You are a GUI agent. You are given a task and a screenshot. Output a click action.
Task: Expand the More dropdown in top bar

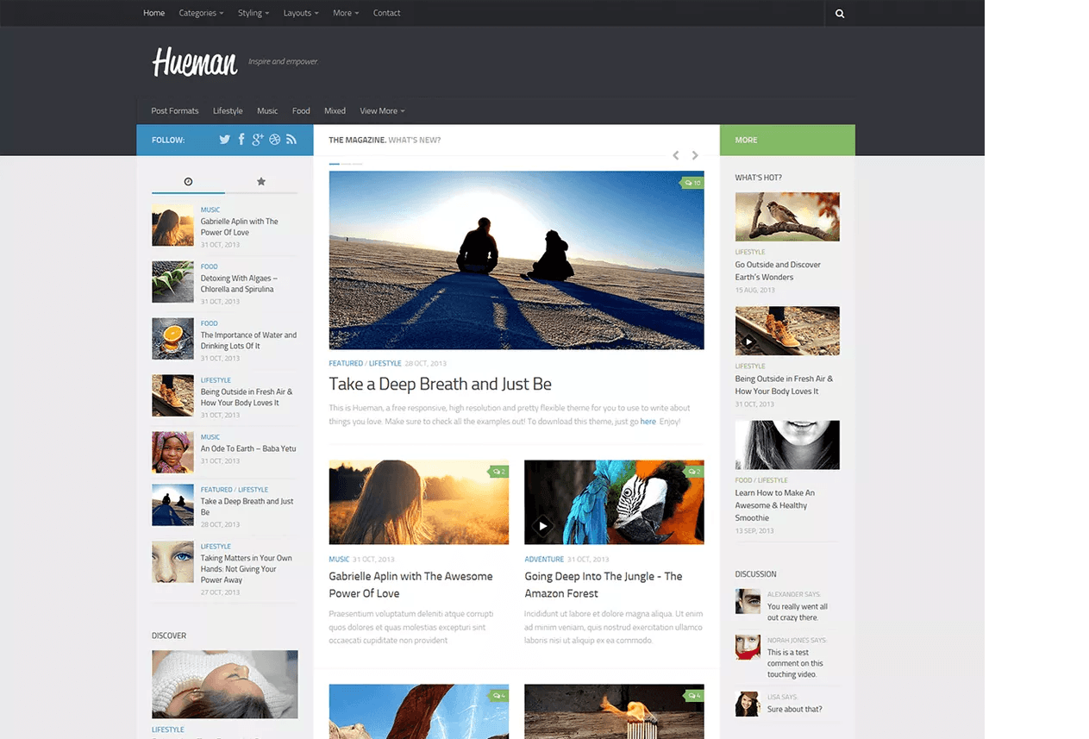pyautogui.click(x=346, y=13)
